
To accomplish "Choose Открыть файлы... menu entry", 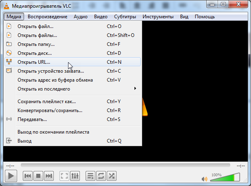I will 73,35.
